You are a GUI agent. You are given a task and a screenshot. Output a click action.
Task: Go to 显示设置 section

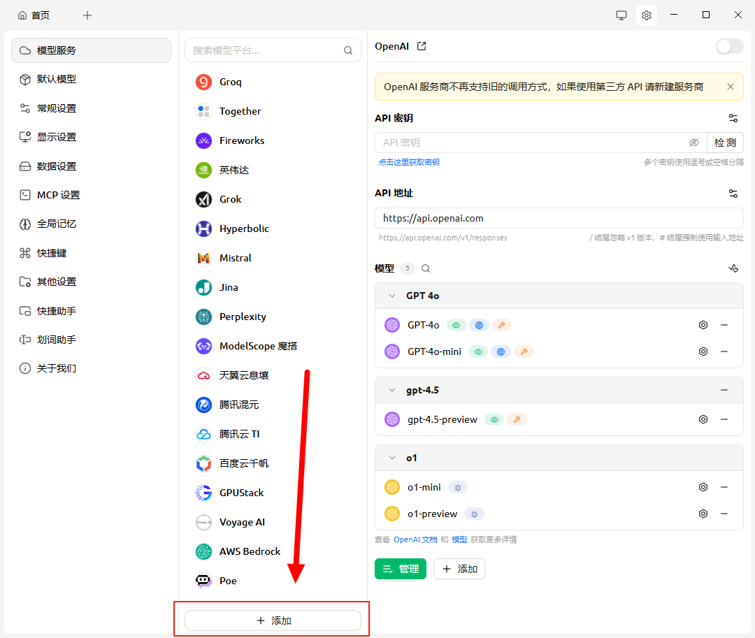point(91,137)
